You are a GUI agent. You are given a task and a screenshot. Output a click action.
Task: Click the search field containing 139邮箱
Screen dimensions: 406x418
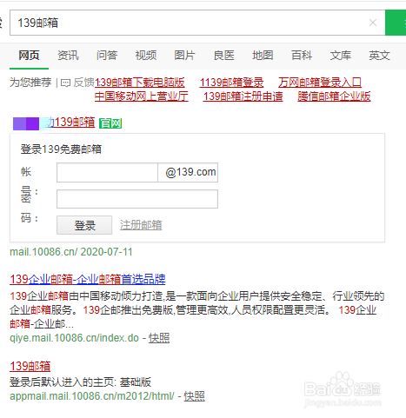point(197,23)
